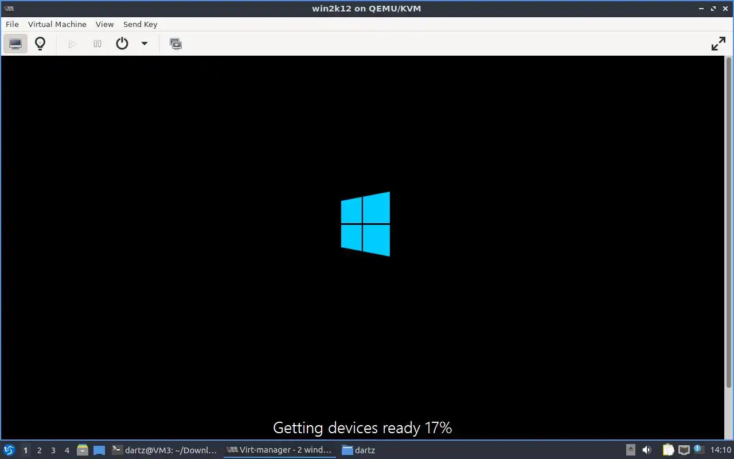This screenshot has height=459, width=734.
Task: Open manage VM snapshots view
Action: click(175, 44)
